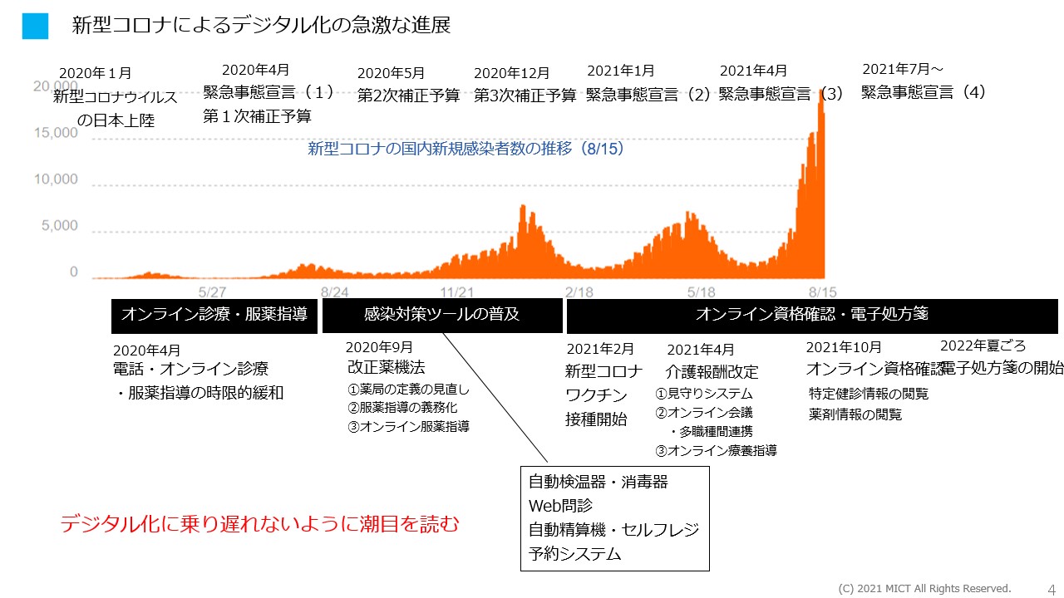Click the blue chart caption '国内新規感染者数の推移'
The height and width of the screenshot is (598, 1064).
tap(465, 149)
